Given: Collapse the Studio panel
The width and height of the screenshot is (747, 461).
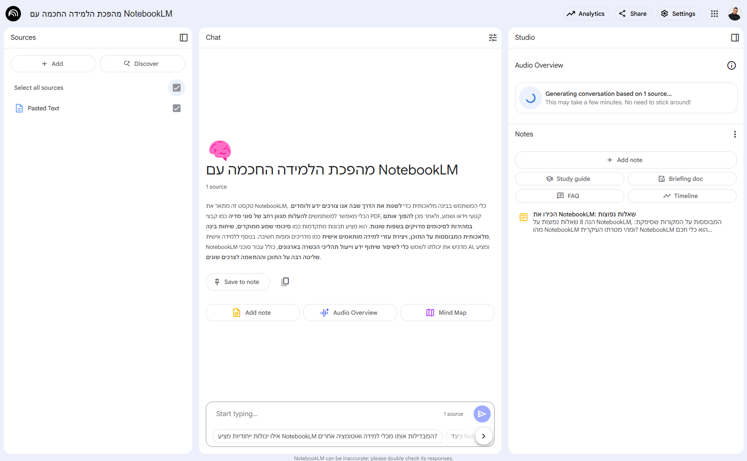Looking at the screenshot, I should (x=735, y=38).
